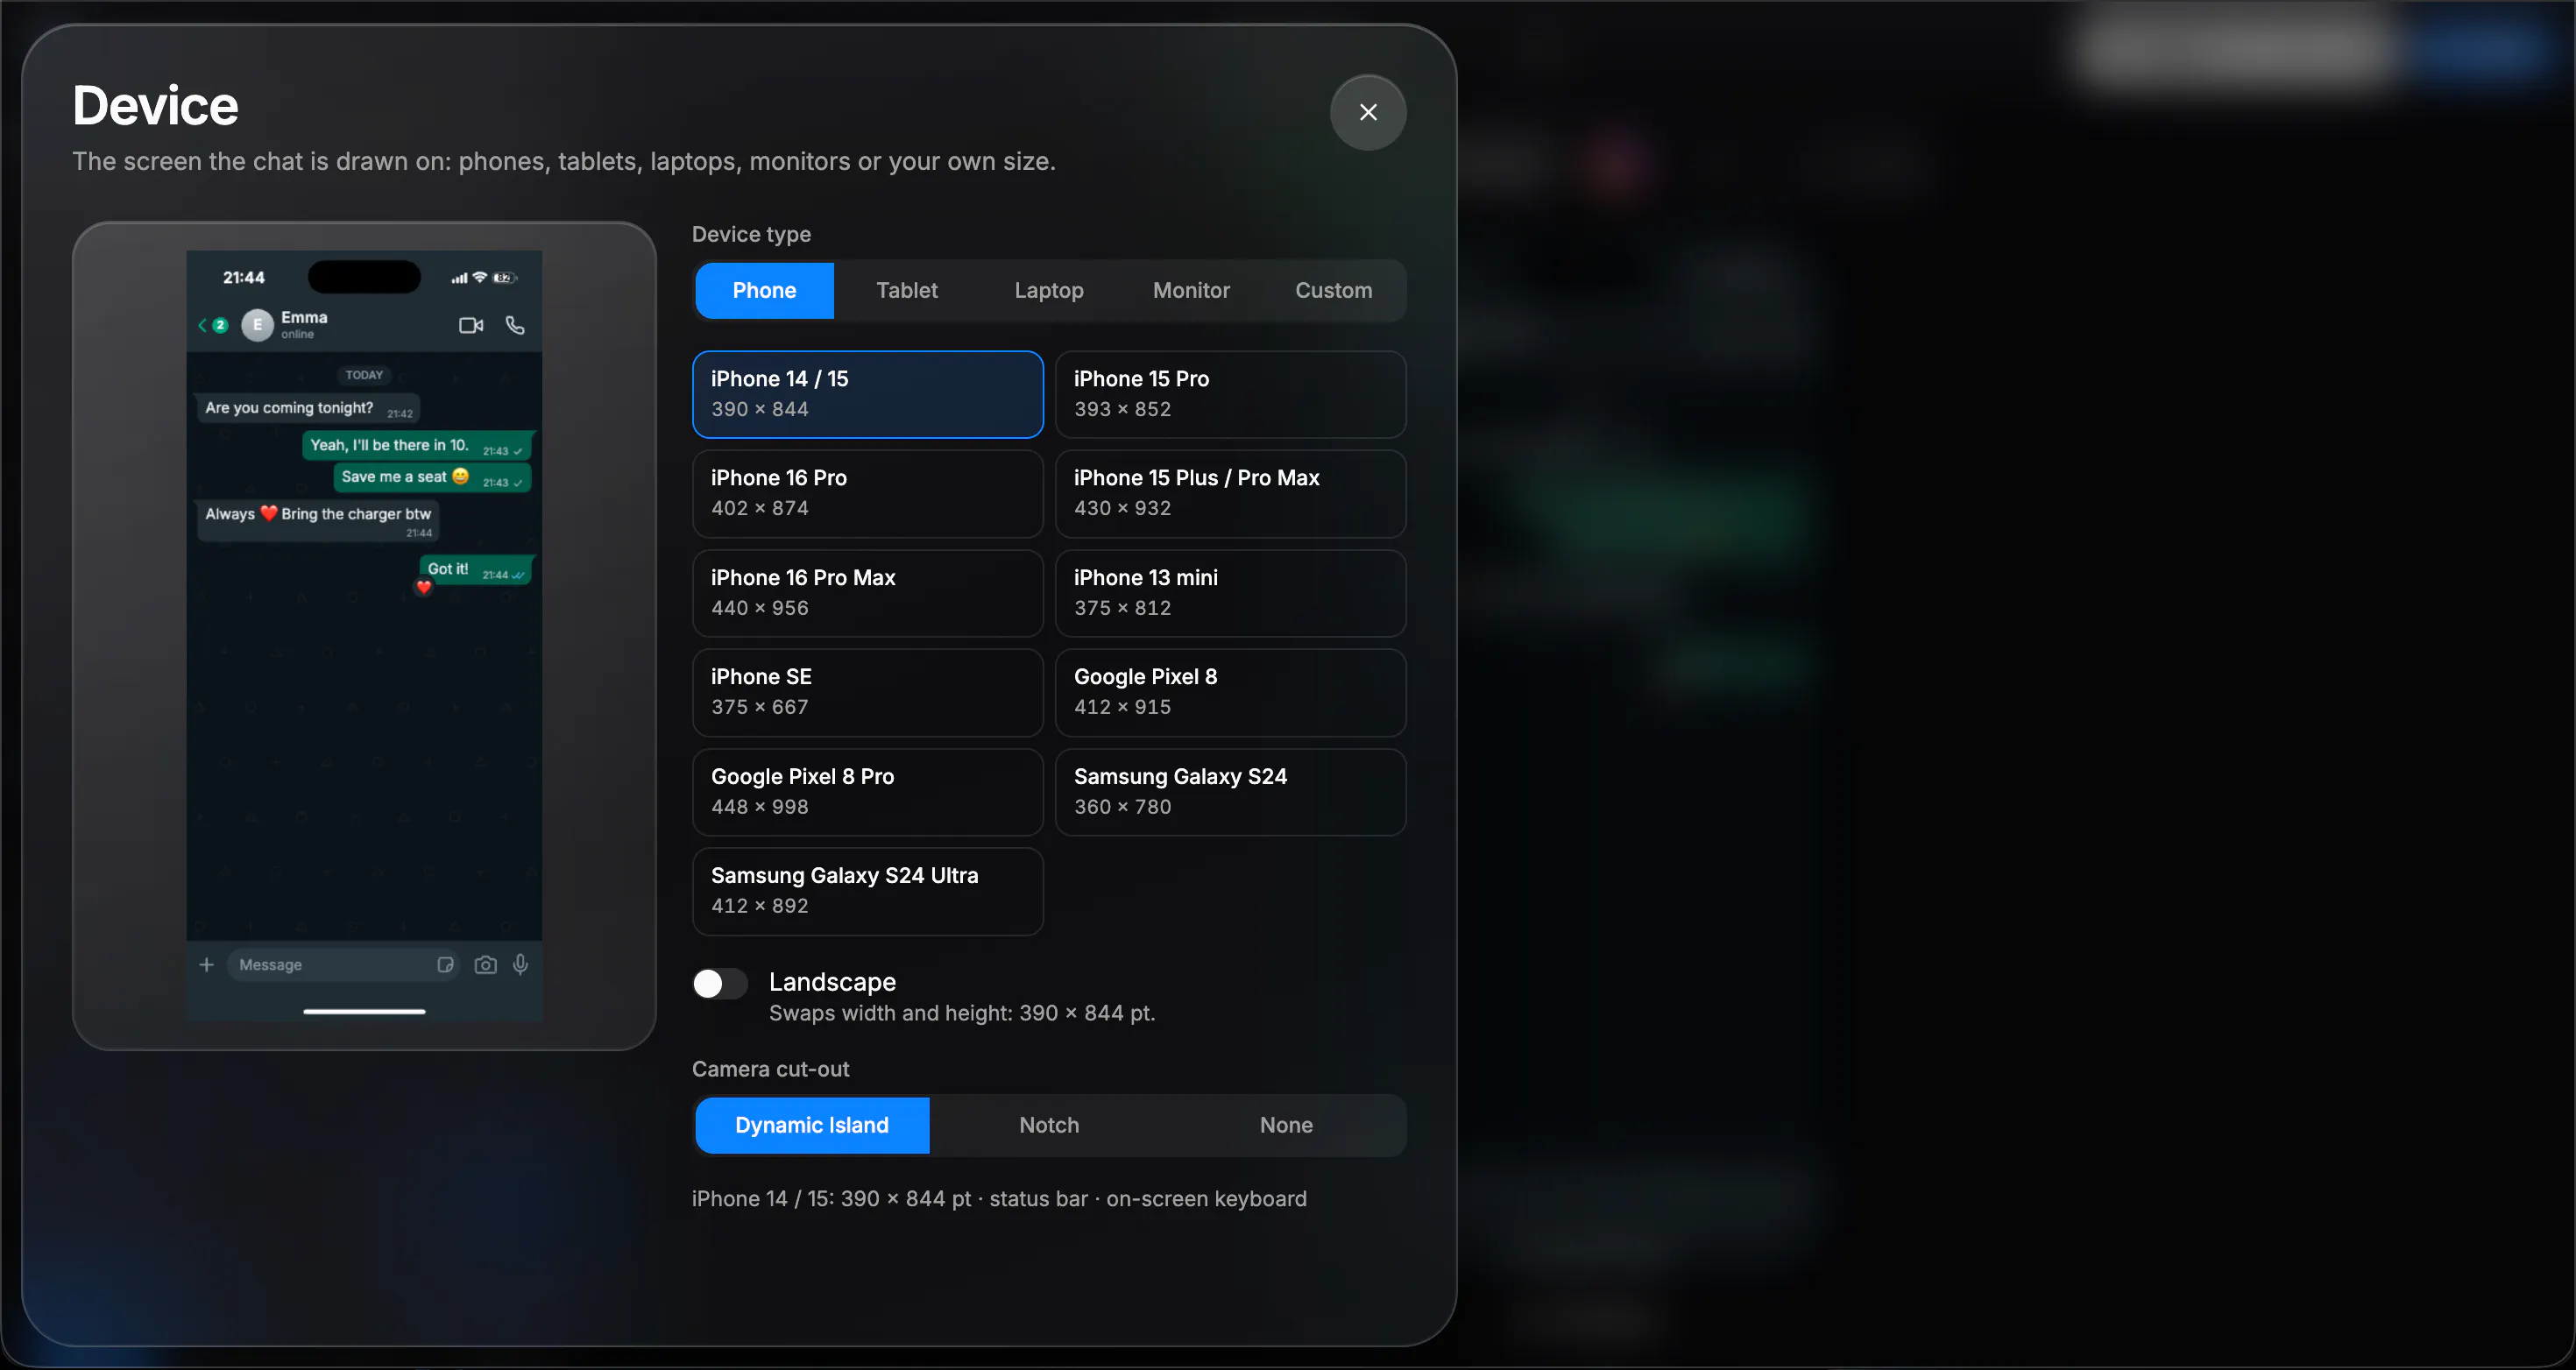Switch to the Laptop tab

click(x=1049, y=290)
